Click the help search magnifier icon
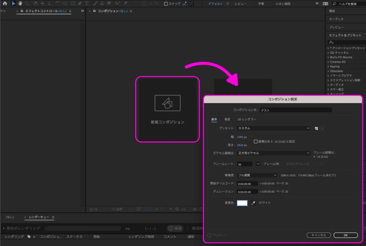Image resolution: width=366 pixels, height=246 pixels. pyautogui.click(x=334, y=4)
